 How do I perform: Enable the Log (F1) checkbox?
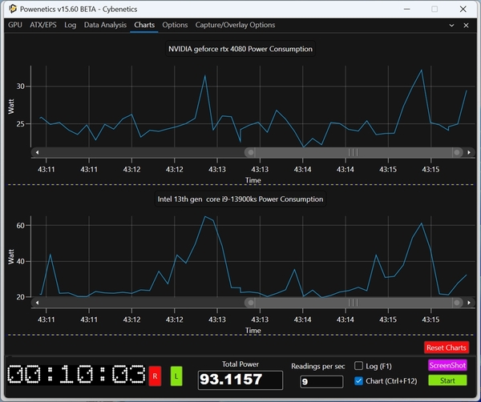tap(359, 366)
